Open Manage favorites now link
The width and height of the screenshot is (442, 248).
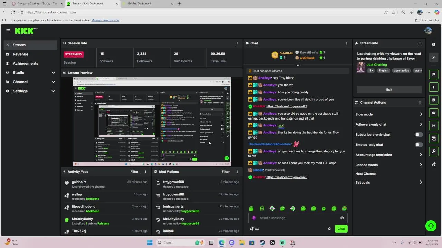tap(105, 20)
